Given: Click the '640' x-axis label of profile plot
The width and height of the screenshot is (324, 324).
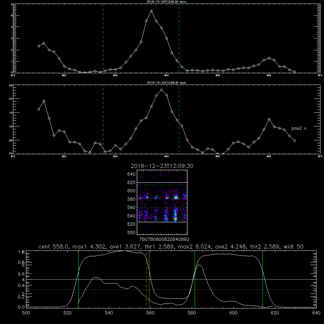Looking at the screenshot, I should click(x=316, y=313).
